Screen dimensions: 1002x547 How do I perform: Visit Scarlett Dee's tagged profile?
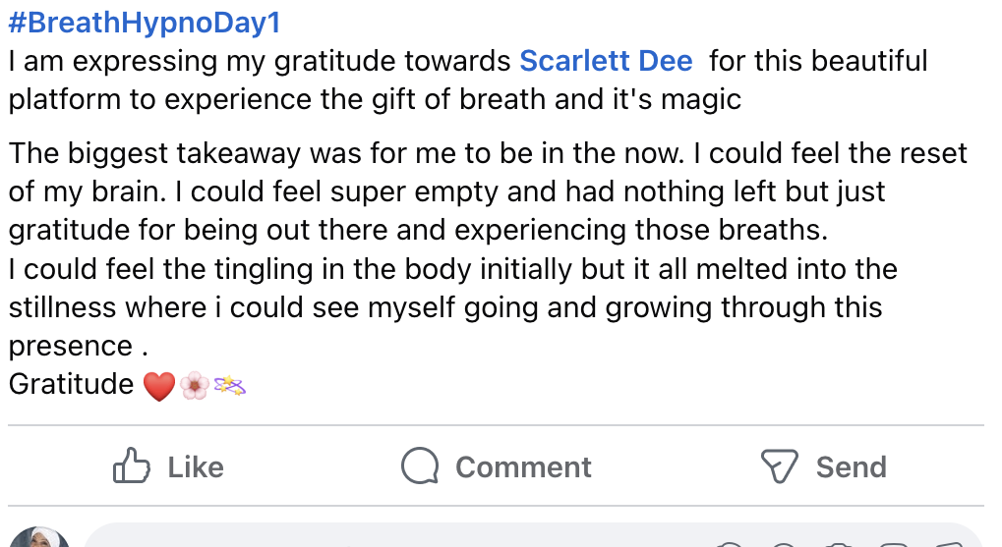[x=606, y=61]
